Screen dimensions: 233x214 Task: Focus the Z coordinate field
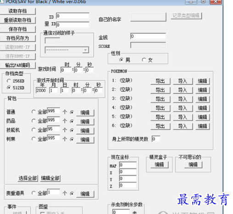tap(128, 185)
